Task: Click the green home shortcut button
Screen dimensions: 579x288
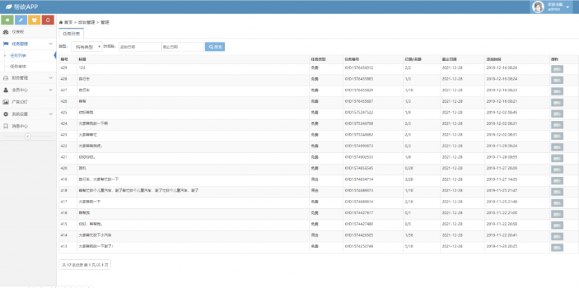Action: (8, 20)
